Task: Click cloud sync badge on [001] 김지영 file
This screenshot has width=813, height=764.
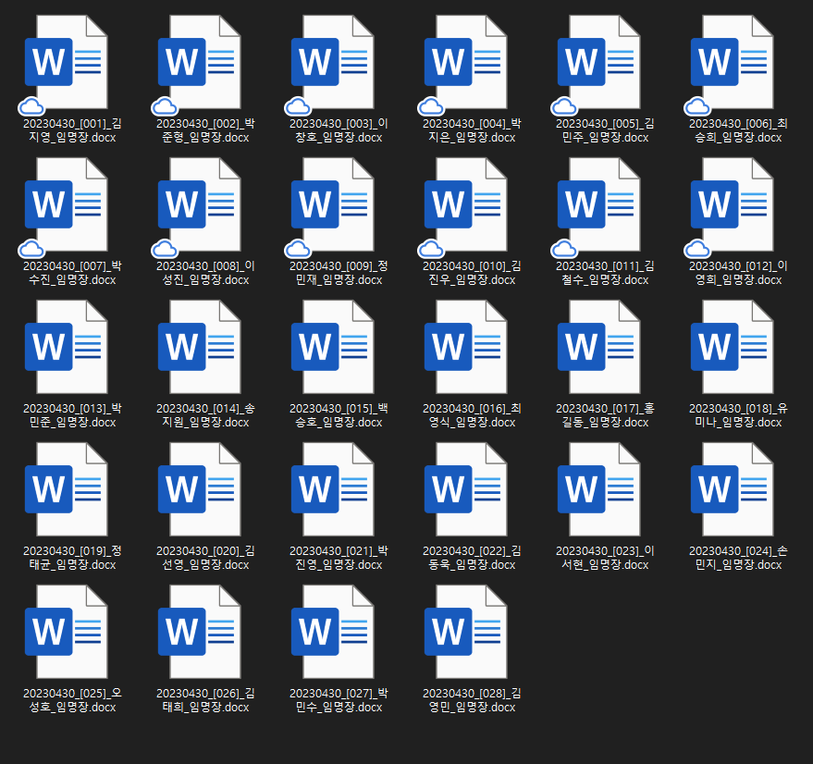Action: click(x=31, y=107)
